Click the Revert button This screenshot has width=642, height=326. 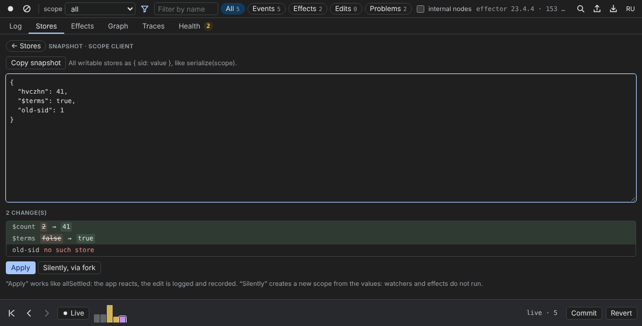621,313
